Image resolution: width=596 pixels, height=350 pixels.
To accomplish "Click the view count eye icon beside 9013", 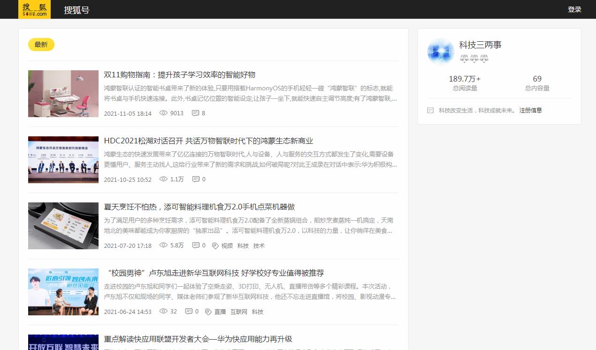I will 163,113.
